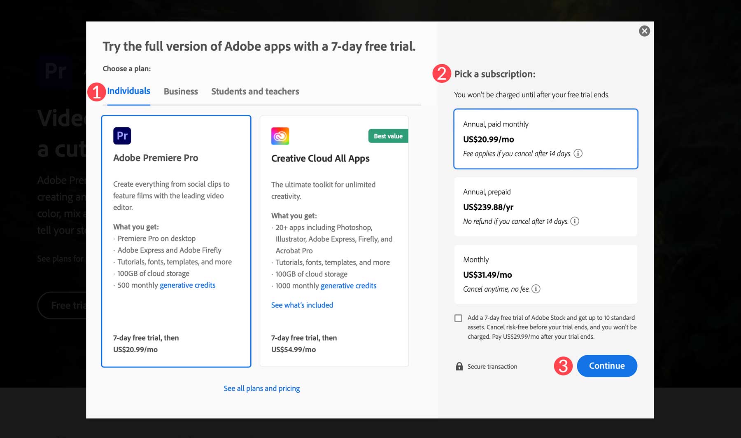This screenshot has width=741, height=438.
Task: Click info icon beside 'Fee applies' note
Action: click(578, 153)
